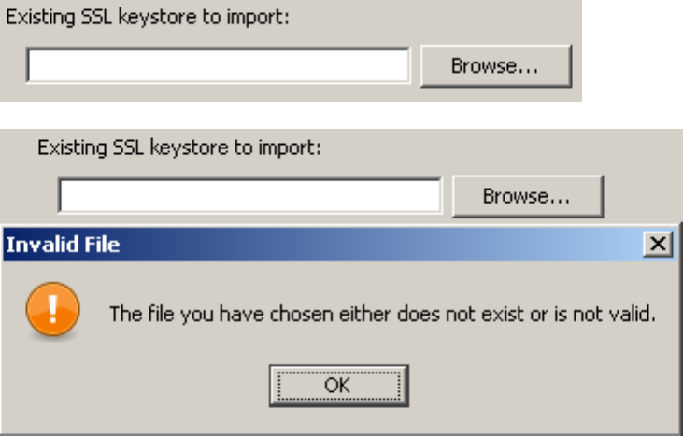Close the Invalid File dialog with X

click(x=659, y=246)
